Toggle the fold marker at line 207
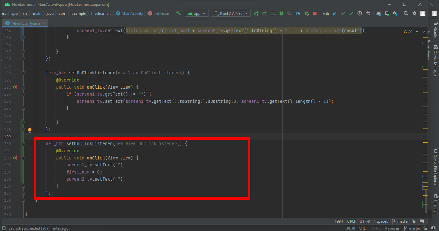The width and height of the screenshot is (439, 231). tap(23, 193)
